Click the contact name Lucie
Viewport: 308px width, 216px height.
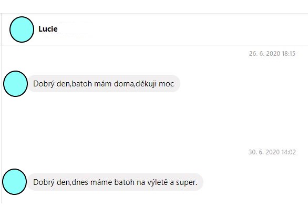48,29
